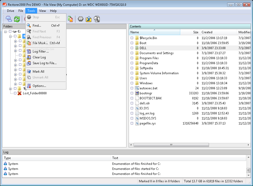
Task: Click the File Mask toolbar icon
Action: (x=70, y=19)
